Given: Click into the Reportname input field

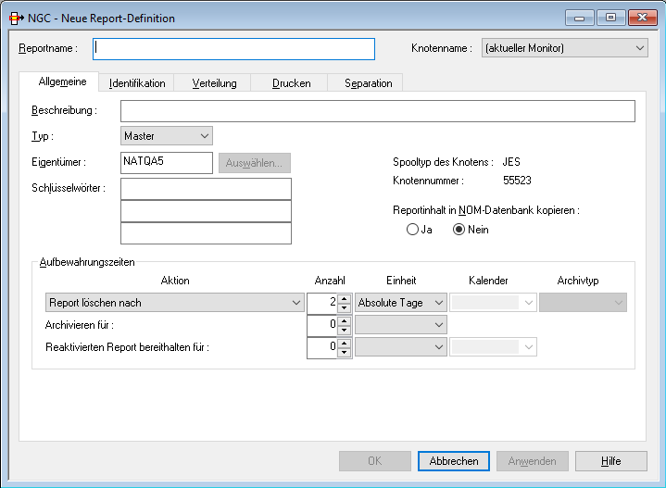Looking at the screenshot, I should (x=233, y=49).
